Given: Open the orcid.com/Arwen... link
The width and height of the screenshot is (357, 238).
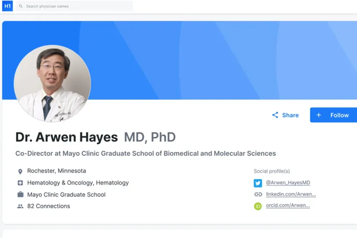Looking at the screenshot, I should [288, 206].
